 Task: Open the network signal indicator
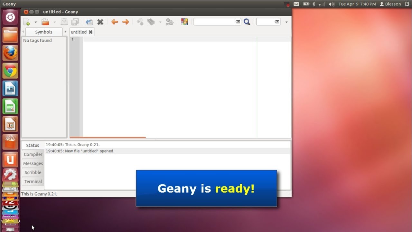(322, 4)
